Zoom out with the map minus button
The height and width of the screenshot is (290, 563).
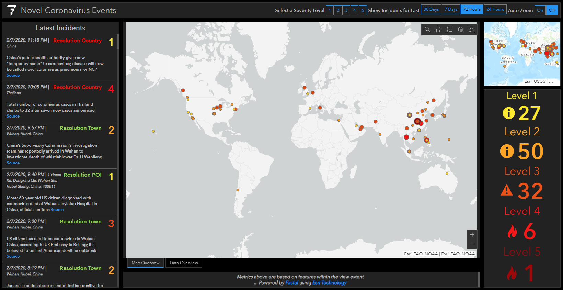[x=472, y=244]
